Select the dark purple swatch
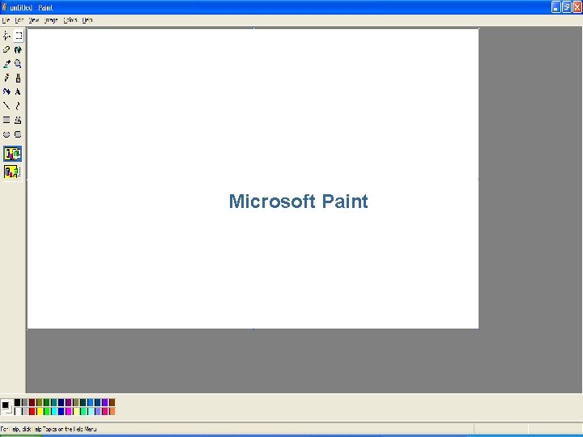 68,402
